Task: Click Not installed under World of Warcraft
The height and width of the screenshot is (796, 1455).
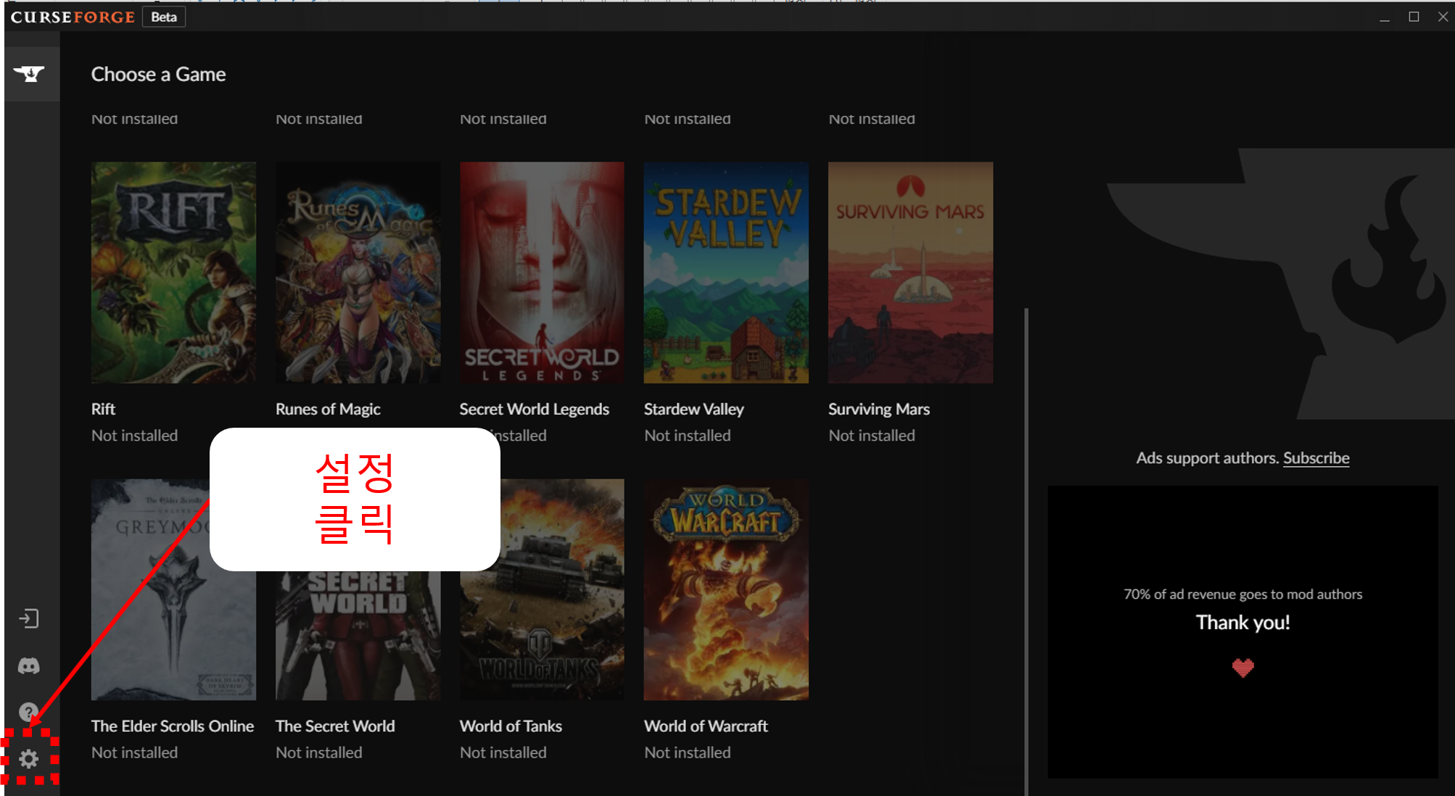Action: point(688,753)
